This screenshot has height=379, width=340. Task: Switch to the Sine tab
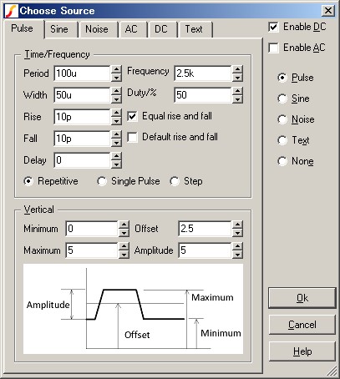coord(59,29)
